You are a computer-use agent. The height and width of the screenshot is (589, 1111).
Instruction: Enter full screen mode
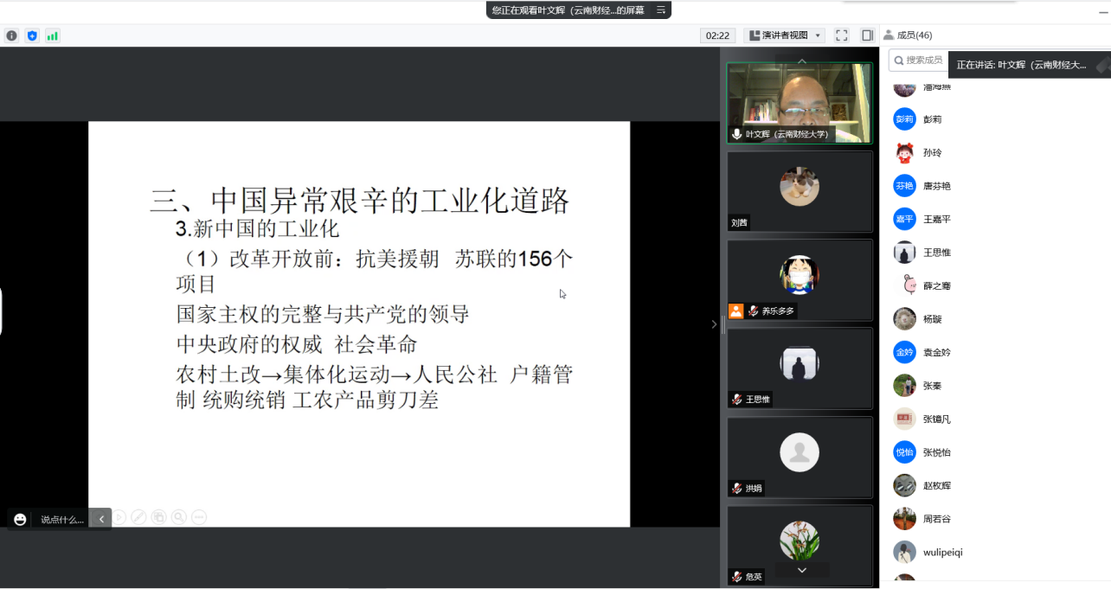pos(841,35)
